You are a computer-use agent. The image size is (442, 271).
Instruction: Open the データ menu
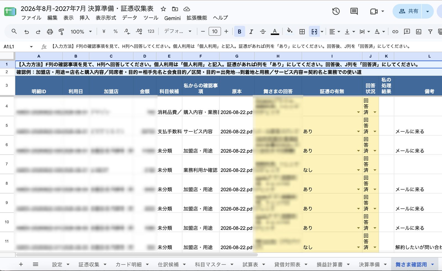(x=130, y=18)
